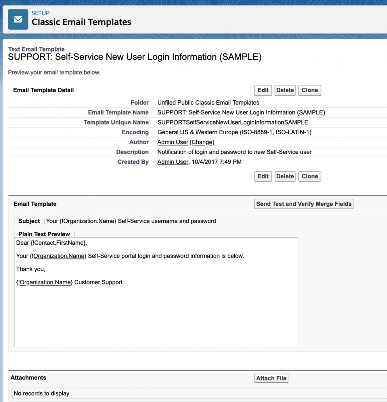Clone the template using the top Clone button
387x402 pixels.
[309, 90]
